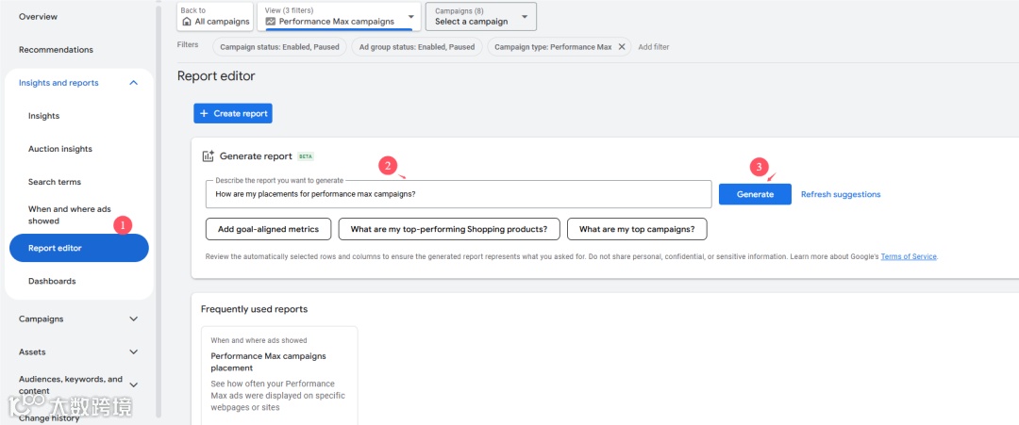Expand Audiences, keywords, and content section
The image size is (1019, 425).
click(x=134, y=384)
